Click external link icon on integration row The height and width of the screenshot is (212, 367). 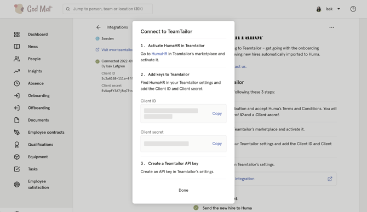pyautogui.click(x=330, y=179)
